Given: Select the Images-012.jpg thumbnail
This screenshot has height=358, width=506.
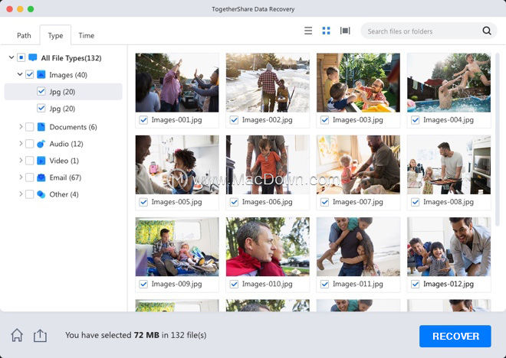Looking at the screenshot, I should pos(449,247).
